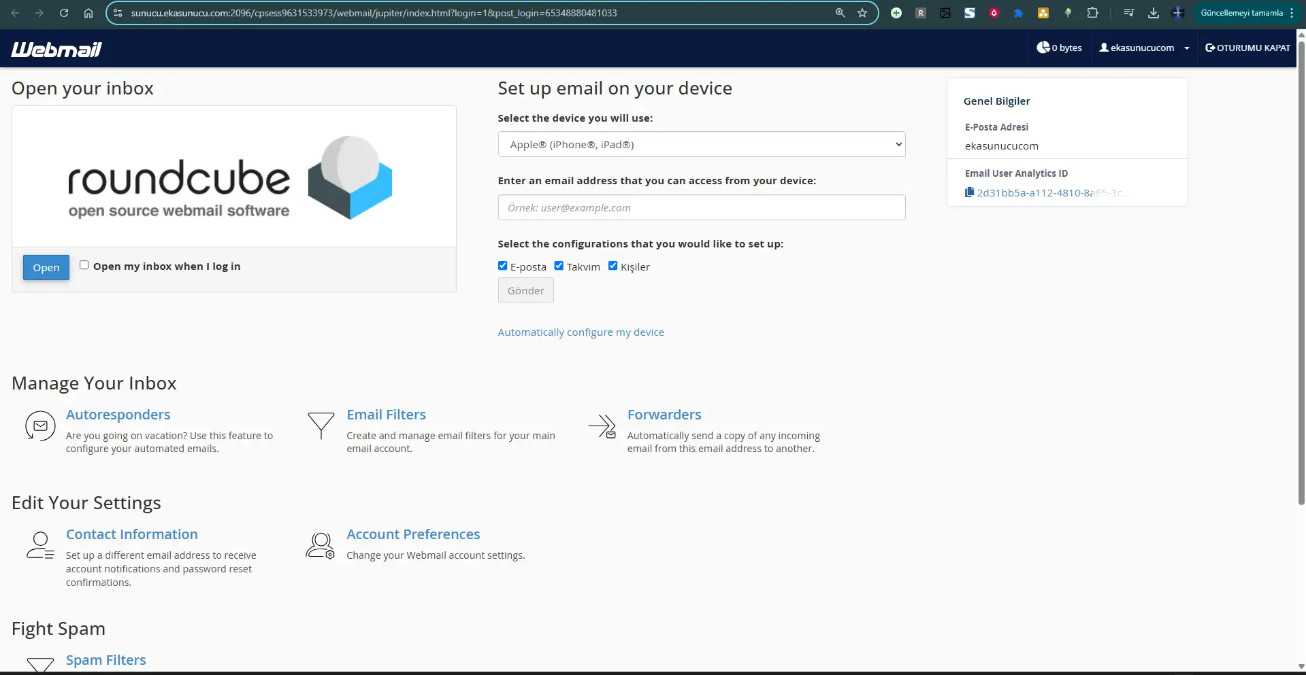The height and width of the screenshot is (675, 1306).
Task: Uncheck the Kişiler configuration checkbox
Action: point(613,266)
